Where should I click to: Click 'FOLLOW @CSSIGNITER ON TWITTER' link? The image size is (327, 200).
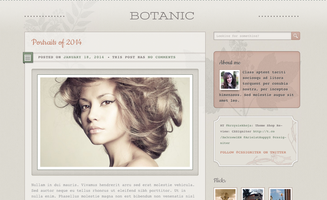(x=253, y=152)
